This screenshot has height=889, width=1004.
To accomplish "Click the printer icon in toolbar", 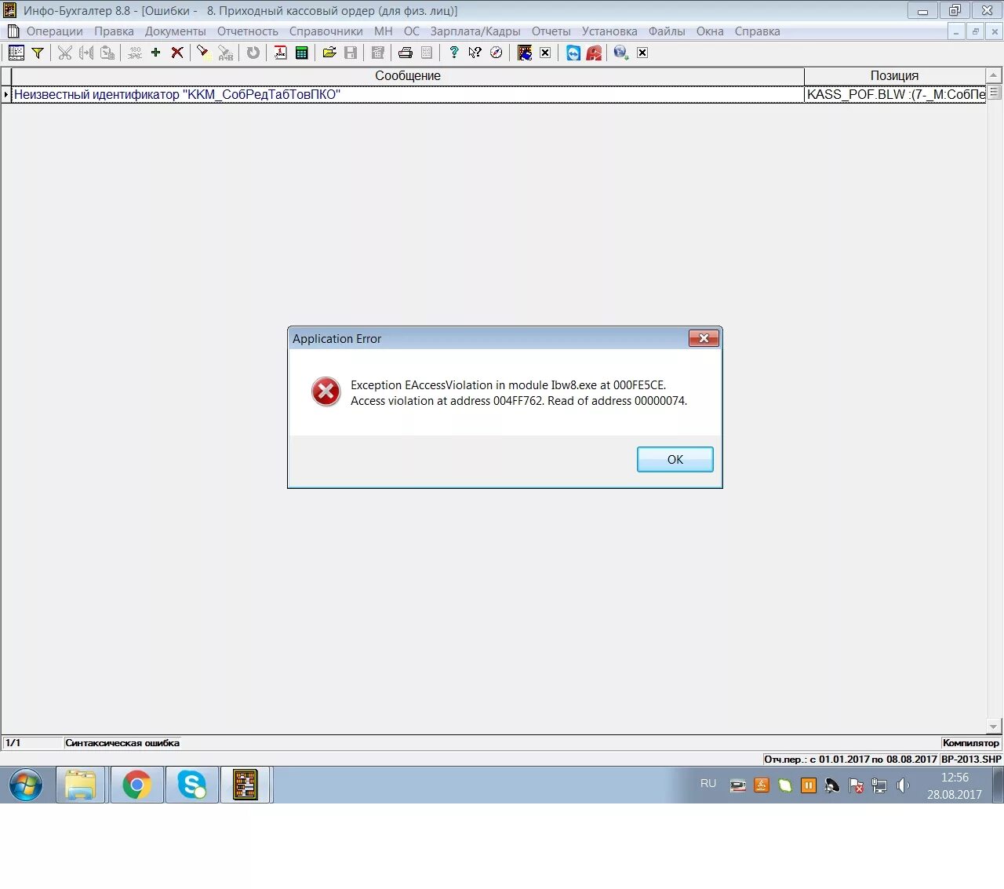I will click(406, 53).
